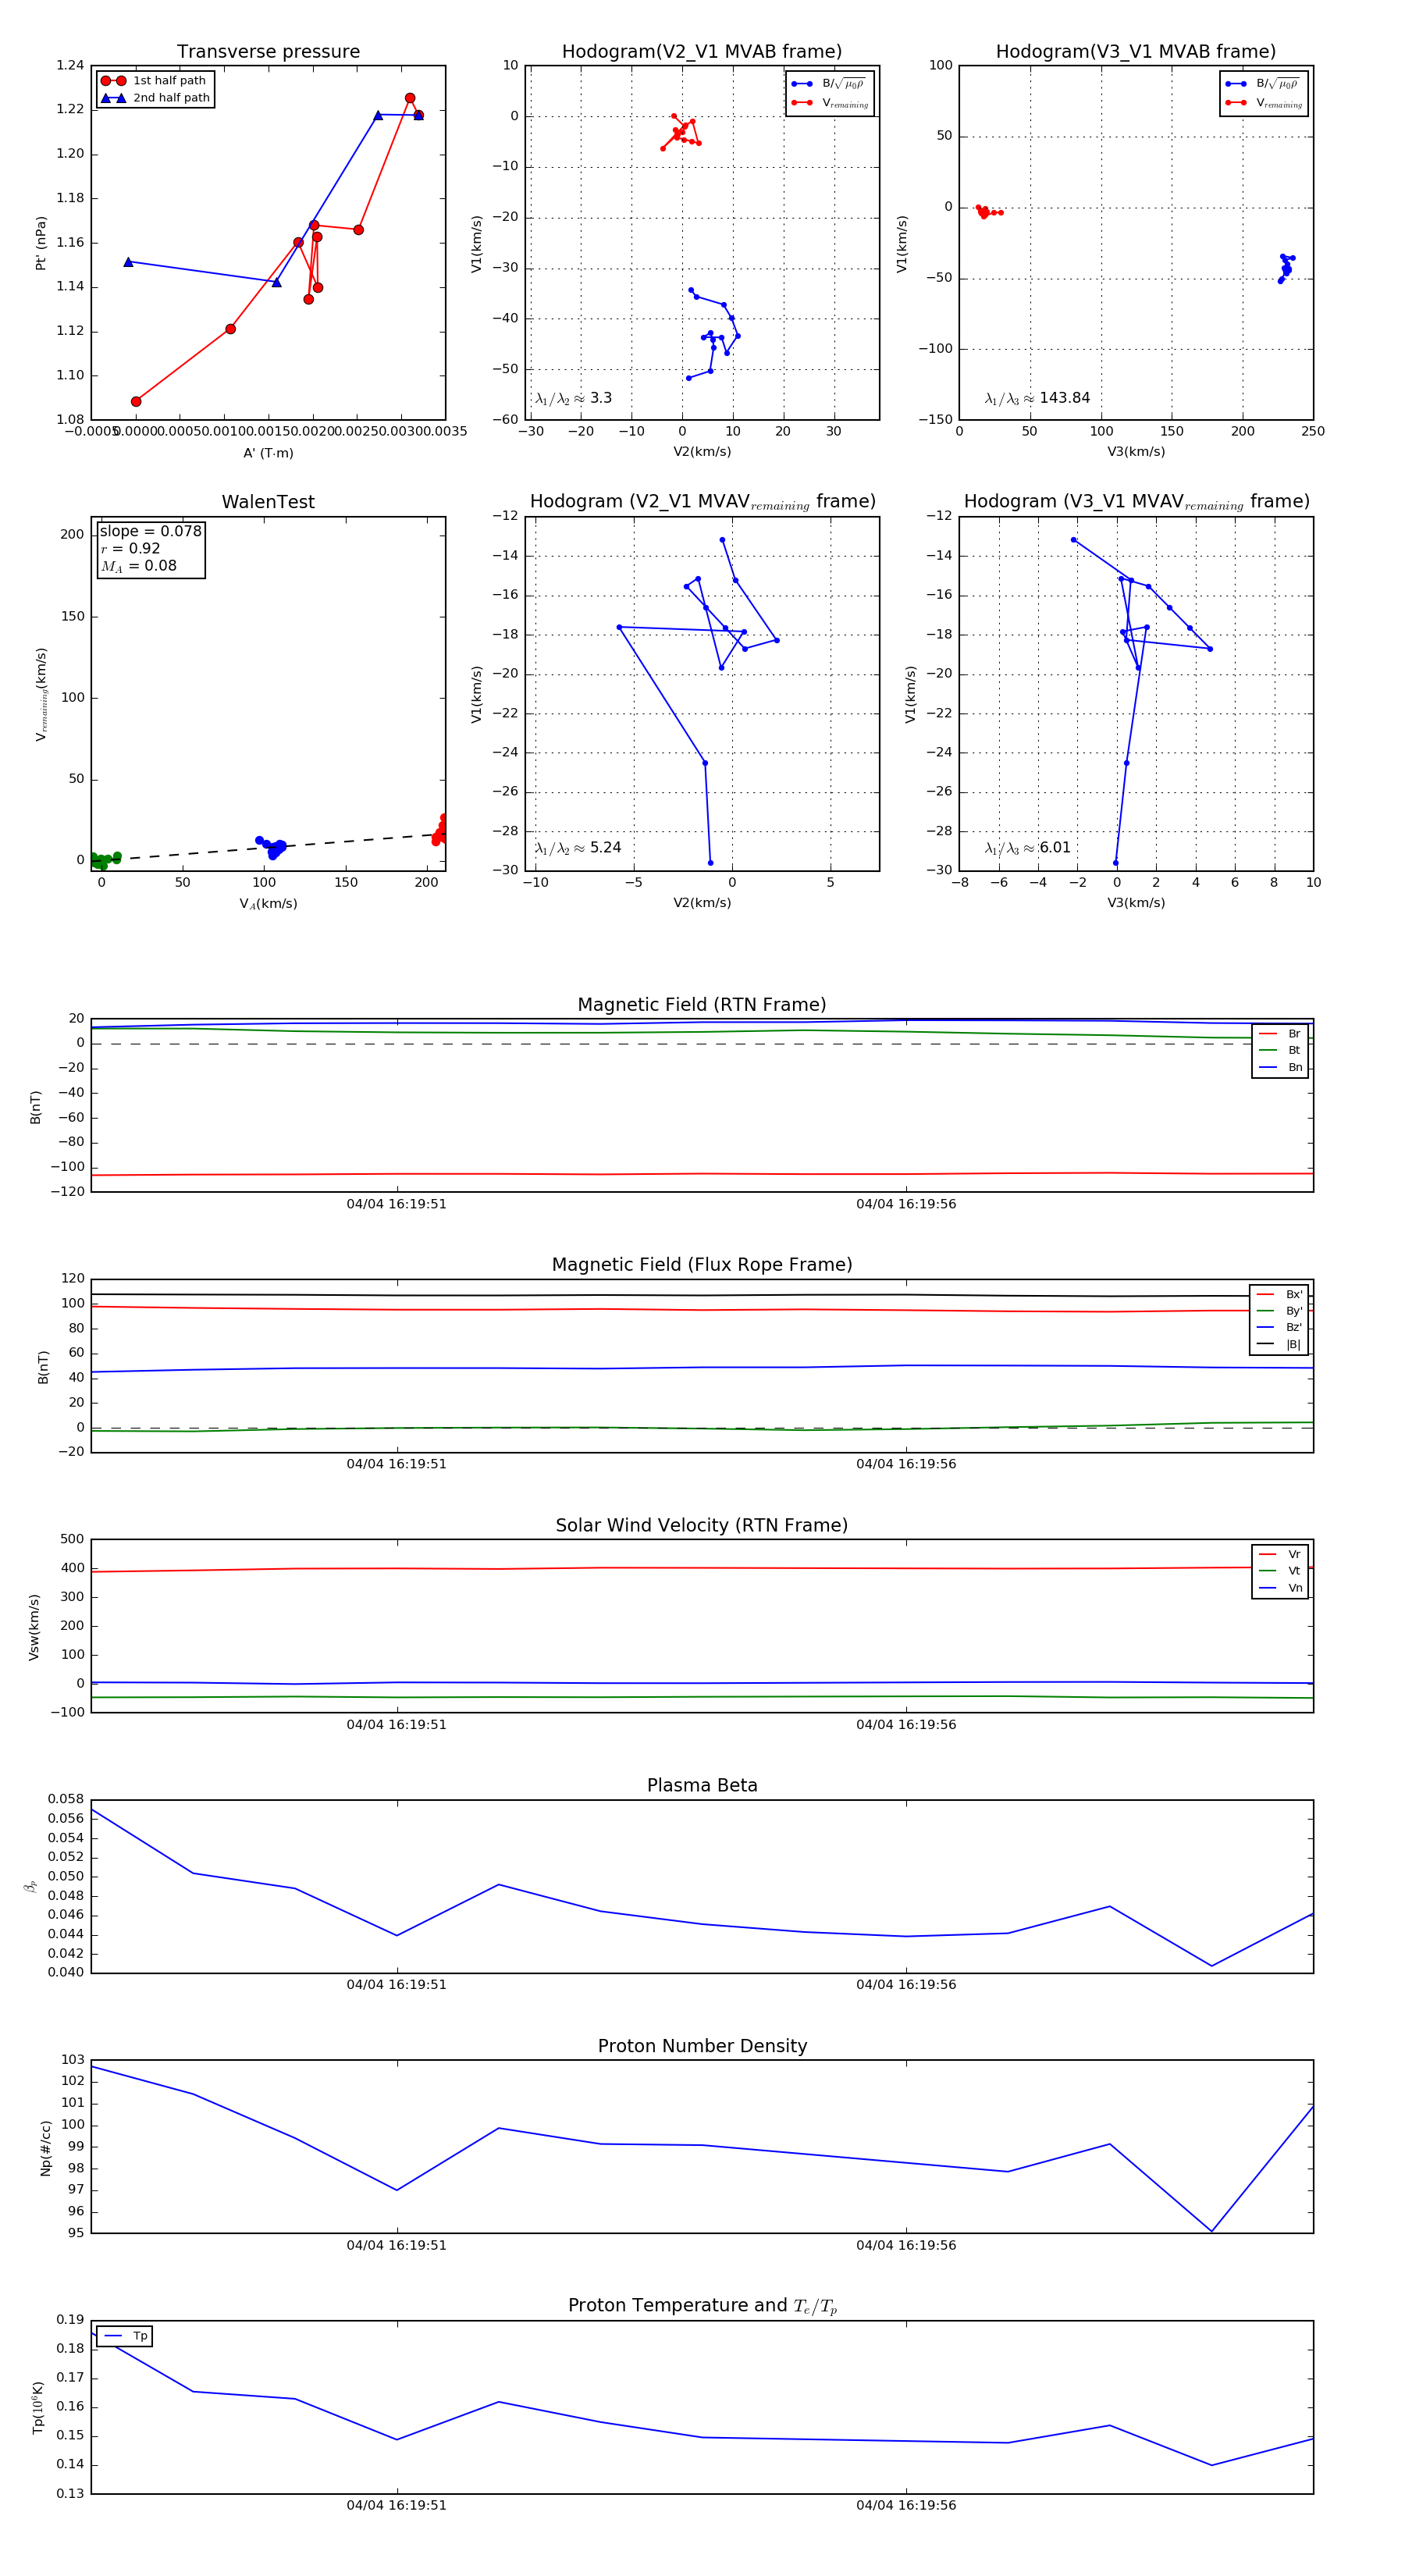1405x2576 pixels.
Task: Click the 'Np(#/cc)' y-axis label
Action: point(45,2147)
